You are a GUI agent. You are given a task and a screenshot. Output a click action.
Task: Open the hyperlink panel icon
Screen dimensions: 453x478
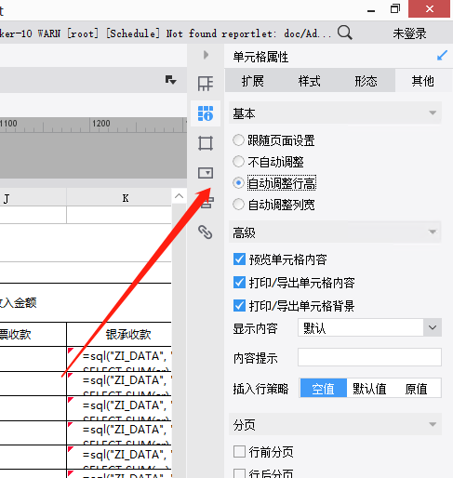(x=206, y=232)
